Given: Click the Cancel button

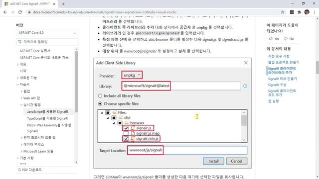Looking at the screenshot, I should (x=237, y=161).
